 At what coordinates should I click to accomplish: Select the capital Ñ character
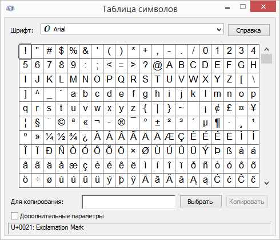pyautogui.click(x=61, y=152)
